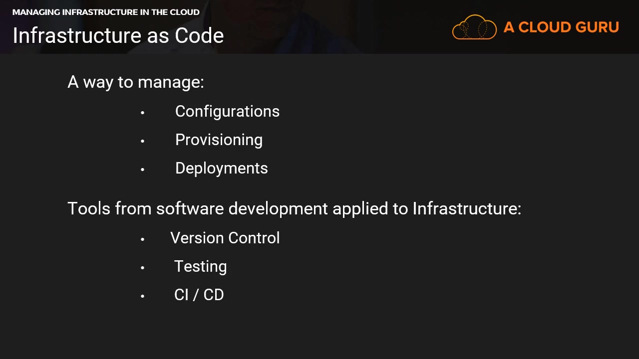
Task: Click the A CLOUD GURU wordmark
Action: [561, 27]
